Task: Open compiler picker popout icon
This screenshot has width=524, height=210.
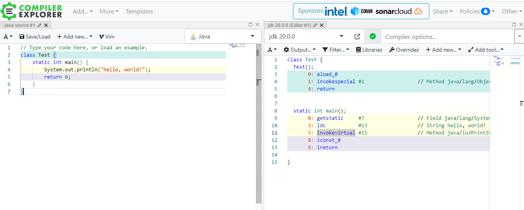Action: 357,37
